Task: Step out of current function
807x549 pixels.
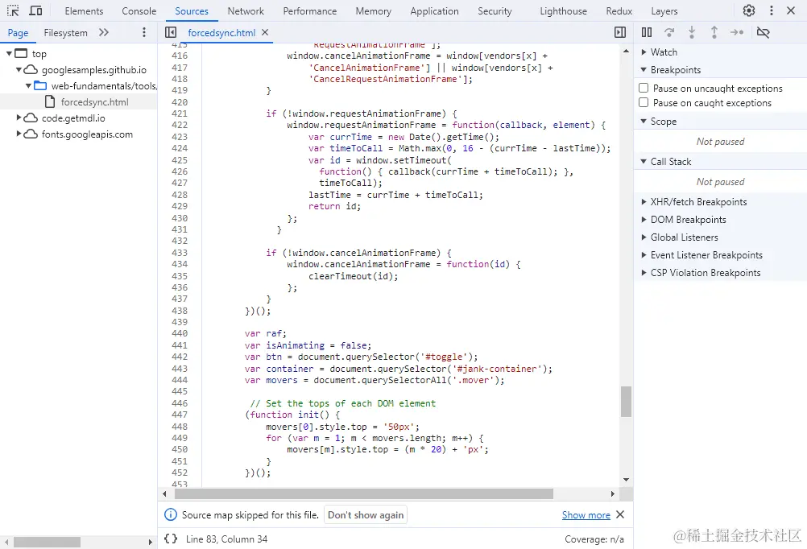Action: [714, 32]
